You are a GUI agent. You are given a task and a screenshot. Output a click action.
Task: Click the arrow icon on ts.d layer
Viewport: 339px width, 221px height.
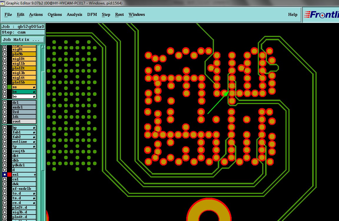coord(34,198)
